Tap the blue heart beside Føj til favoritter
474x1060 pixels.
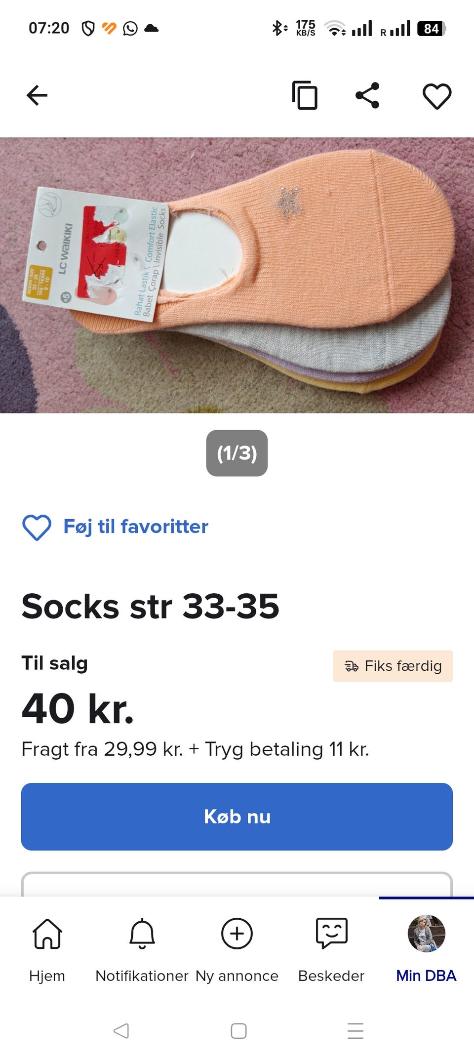coord(37,527)
